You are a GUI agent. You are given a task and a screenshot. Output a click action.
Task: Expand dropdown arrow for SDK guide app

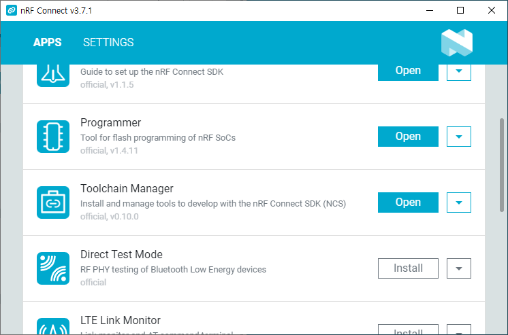click(x=459, y=73)
